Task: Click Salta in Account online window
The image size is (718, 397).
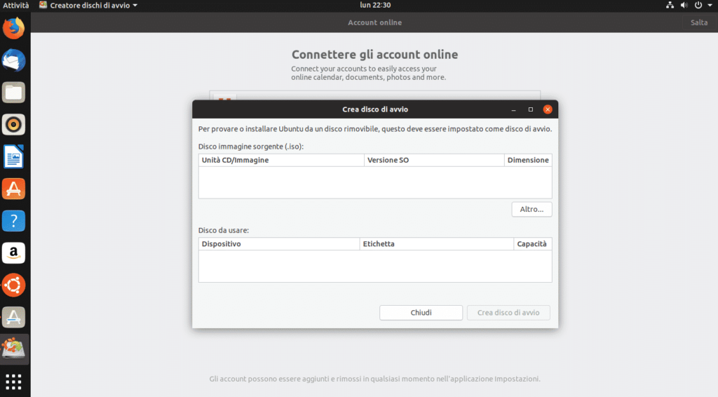Action: [x=699, y=22]
